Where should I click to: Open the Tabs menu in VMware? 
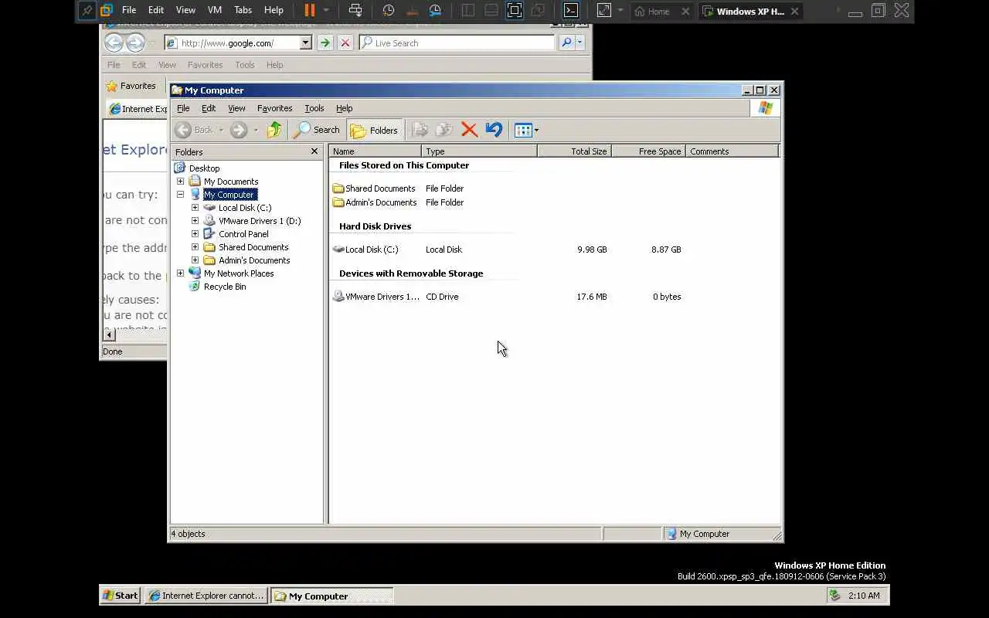[243, 10]
